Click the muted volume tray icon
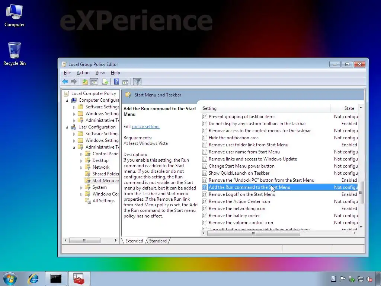Viewport: 381px width, 286px height. pyautogui.click(x=369, y=279)
